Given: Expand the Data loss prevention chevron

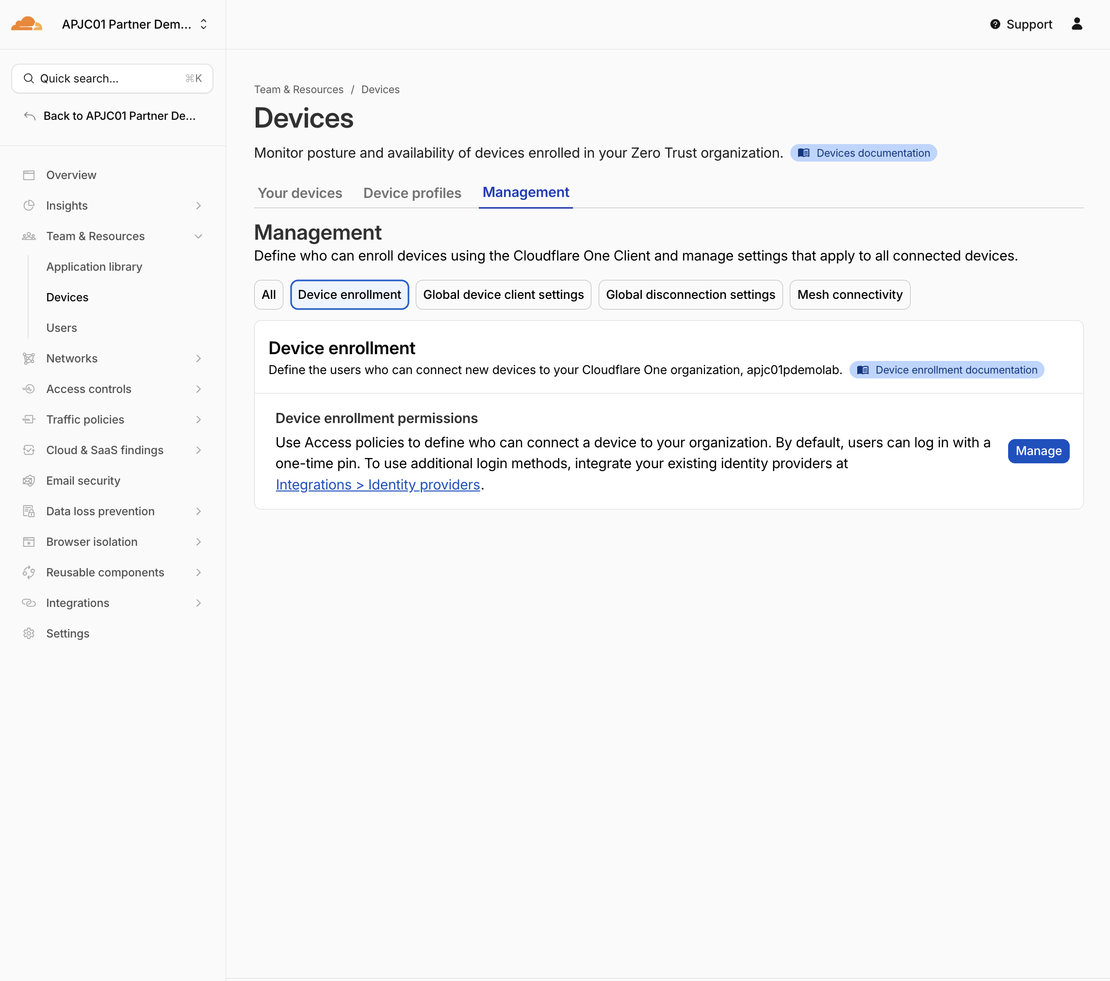Looking at the screenshot, I should click(x=198, y=511).
